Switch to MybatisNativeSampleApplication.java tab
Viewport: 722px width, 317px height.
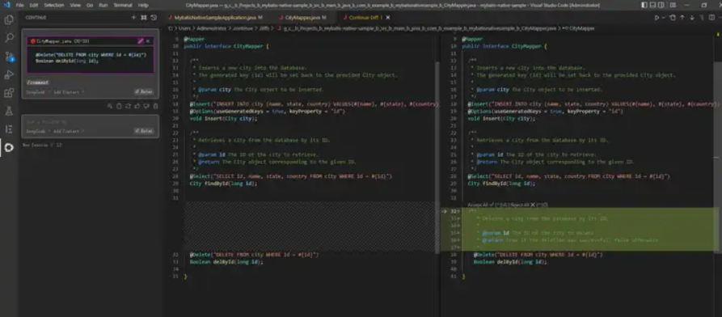(x=215, y=18)
